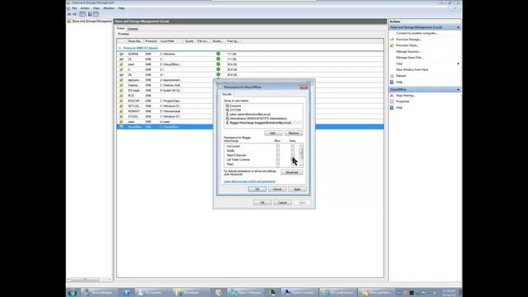Click up arrow of the permissions list scrollbar

coord(301,146)
